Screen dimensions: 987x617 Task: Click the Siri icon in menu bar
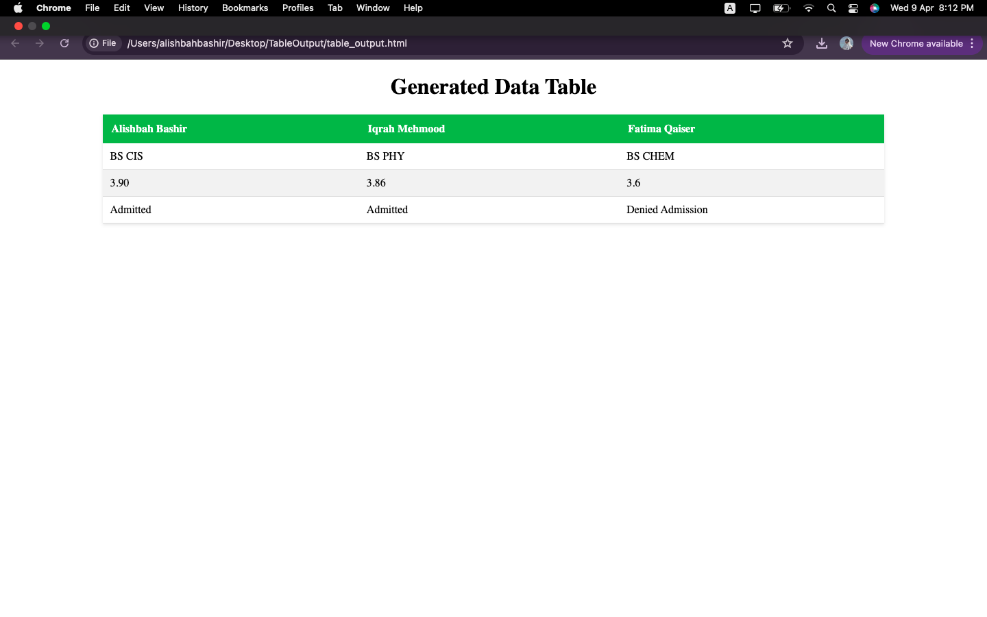click(x=875, y=8)
